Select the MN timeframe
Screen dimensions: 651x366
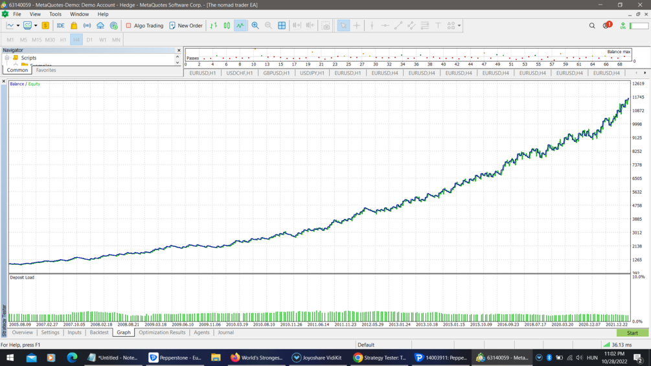pyautogui.click(x=116, y=40)
